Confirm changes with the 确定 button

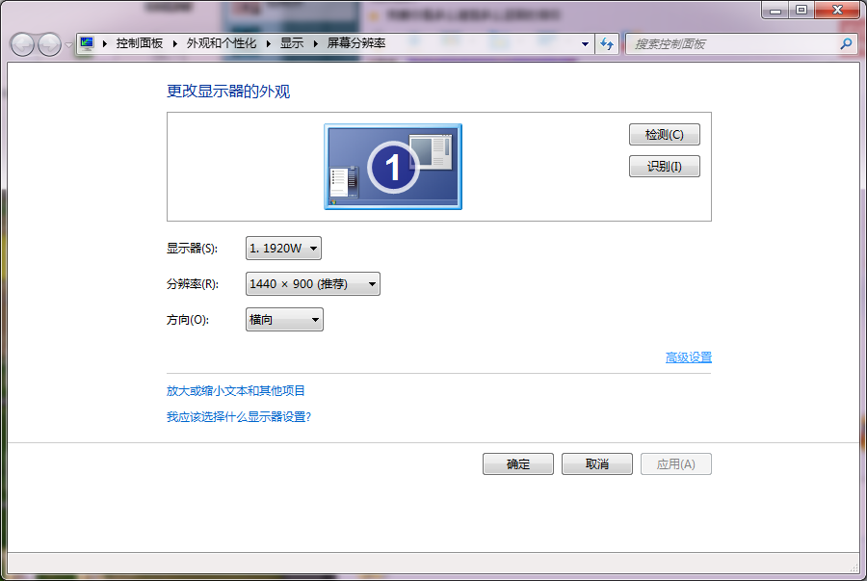tap(518, 463)
